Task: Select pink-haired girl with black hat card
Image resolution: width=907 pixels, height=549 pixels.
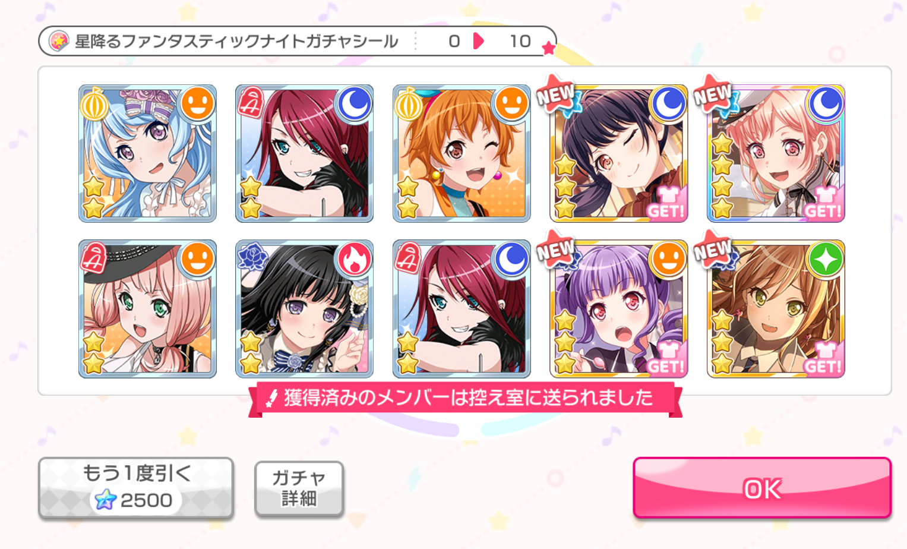Action: point(147,308)
